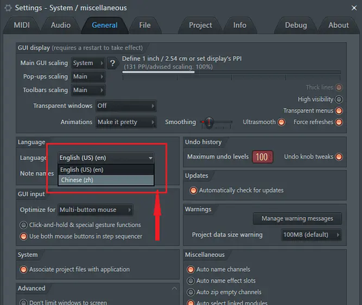Toggle Ultrasmooth option

point(281,122)
